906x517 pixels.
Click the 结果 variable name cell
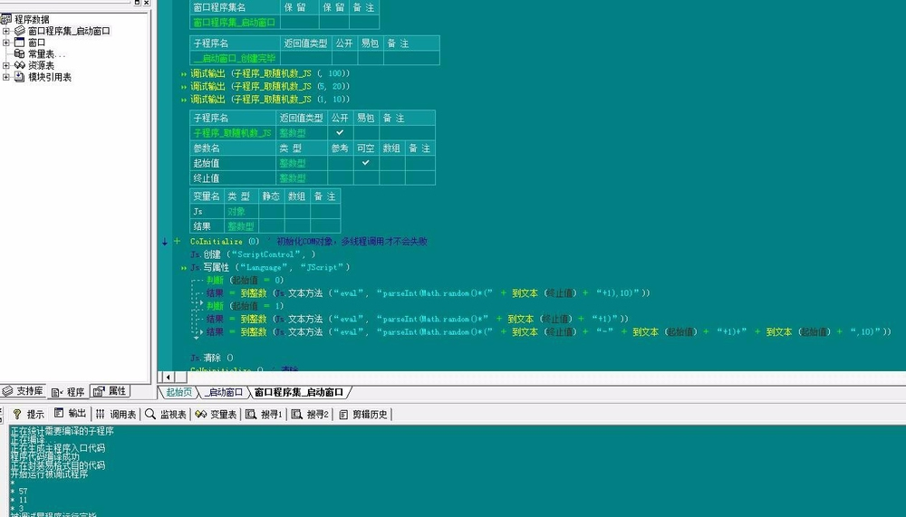pos(207,226)
